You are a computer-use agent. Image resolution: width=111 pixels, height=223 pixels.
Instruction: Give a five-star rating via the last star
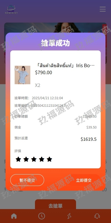(x=49, y=159)
